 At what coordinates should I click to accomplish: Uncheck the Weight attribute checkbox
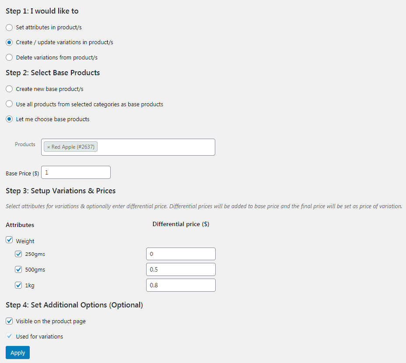(9, 240)
